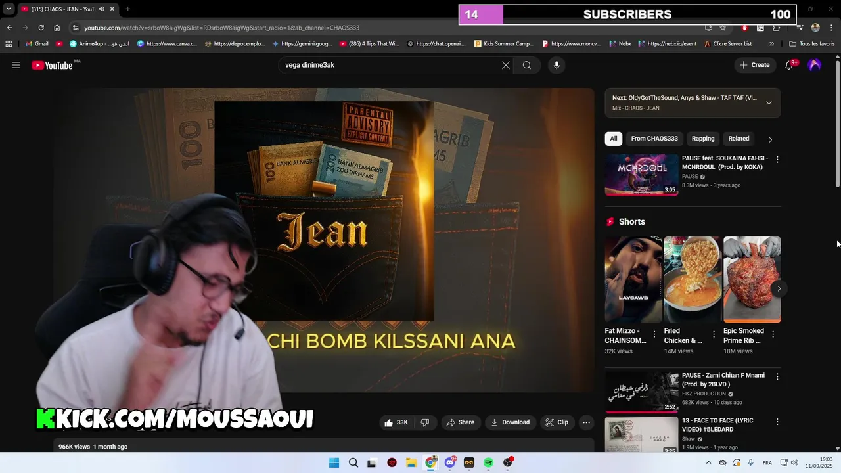Screen dimensions: 841x473
Task: Click the Create button
Action: pyautogui.click(x=755, y=65)
